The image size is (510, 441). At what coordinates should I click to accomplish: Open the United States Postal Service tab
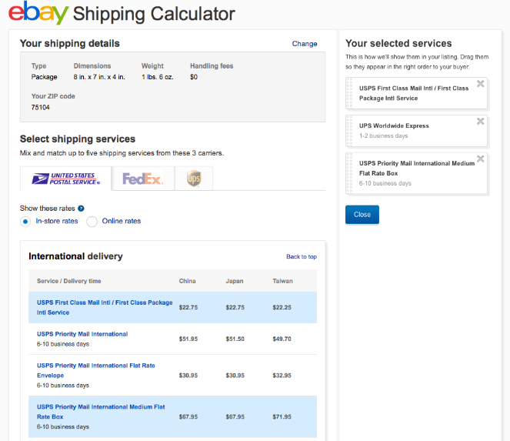coord(66,179)
